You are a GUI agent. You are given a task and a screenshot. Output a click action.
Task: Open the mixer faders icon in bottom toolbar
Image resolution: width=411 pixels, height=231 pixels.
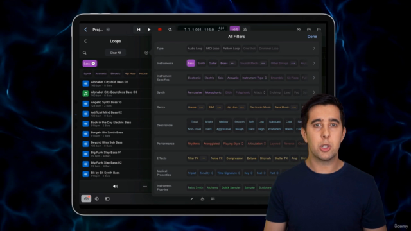[213, 199]
